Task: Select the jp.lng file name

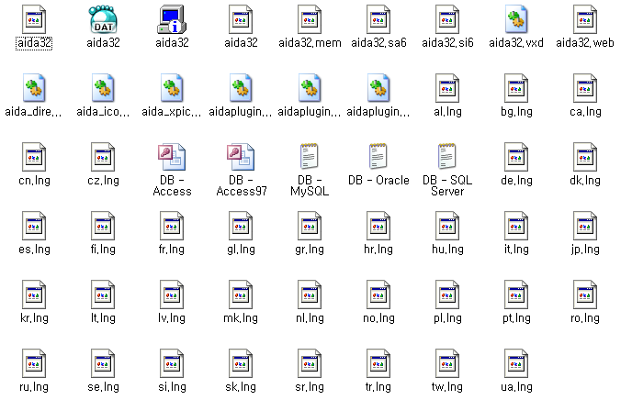Action: 585,250
